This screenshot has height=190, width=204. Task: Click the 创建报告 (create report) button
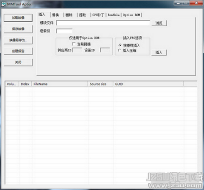pos(18,51)
